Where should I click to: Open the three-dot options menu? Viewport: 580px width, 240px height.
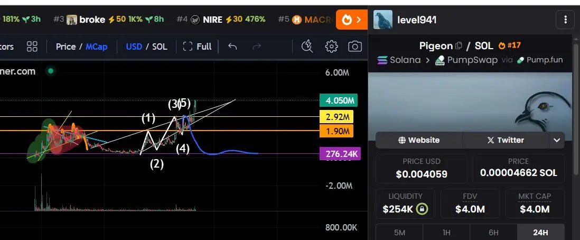coord(565,20)
